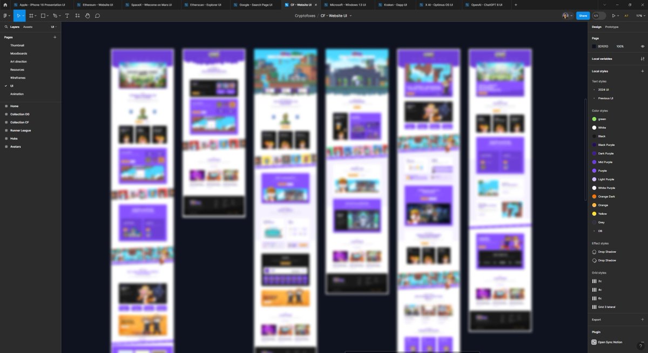Search layers with the magnifier icon
The height and width of the screenshot is (353, 648).
coord(6,26)
